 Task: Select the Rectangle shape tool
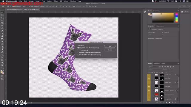[2, 60]
